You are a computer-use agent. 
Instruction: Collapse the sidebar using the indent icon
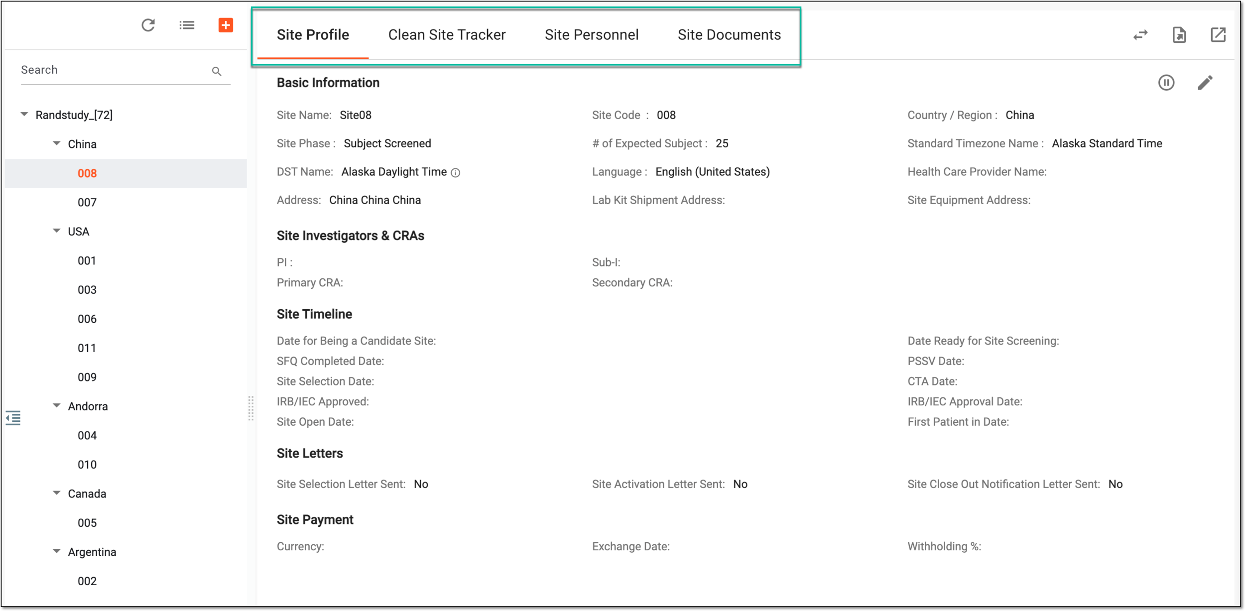click(x=13, y=418)
